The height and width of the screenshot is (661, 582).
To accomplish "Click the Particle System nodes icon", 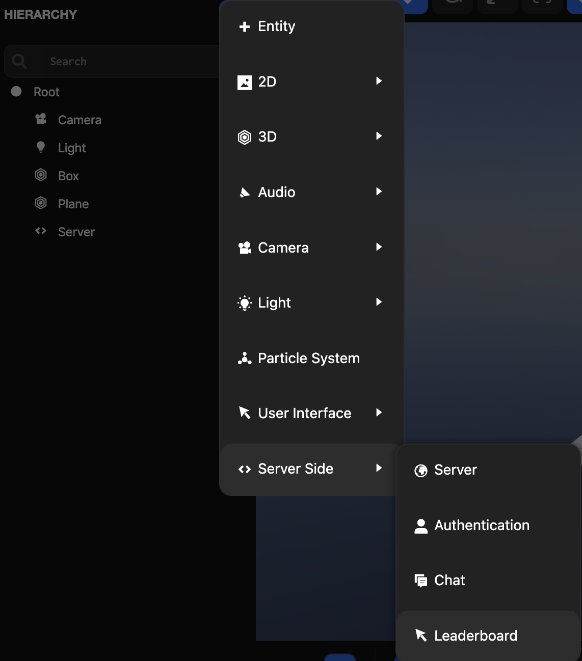I will pyautogui.click(x=245, y=358).
